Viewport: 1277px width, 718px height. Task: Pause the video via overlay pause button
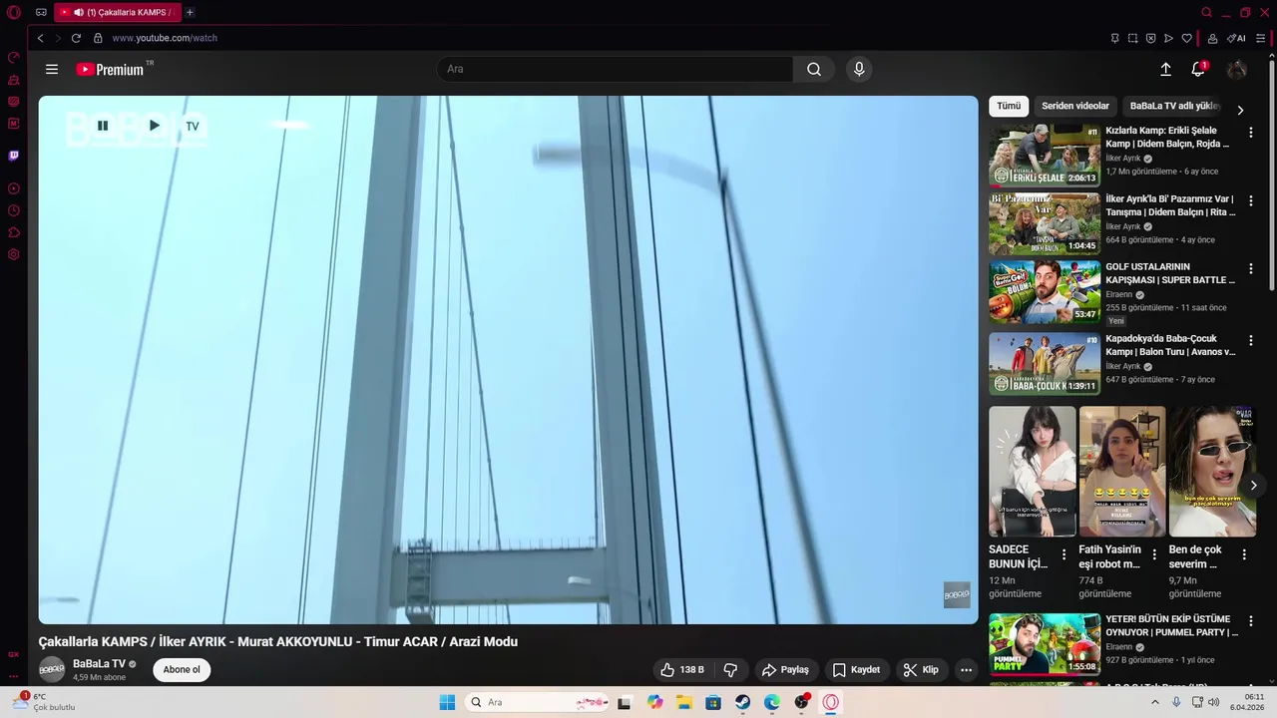(x=102, y=126)
